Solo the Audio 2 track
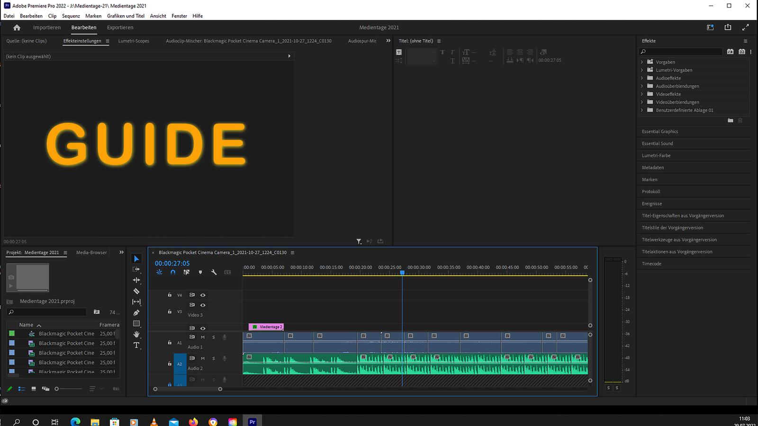The height and width of the screenshot is (426, 758). pos(214,358)
